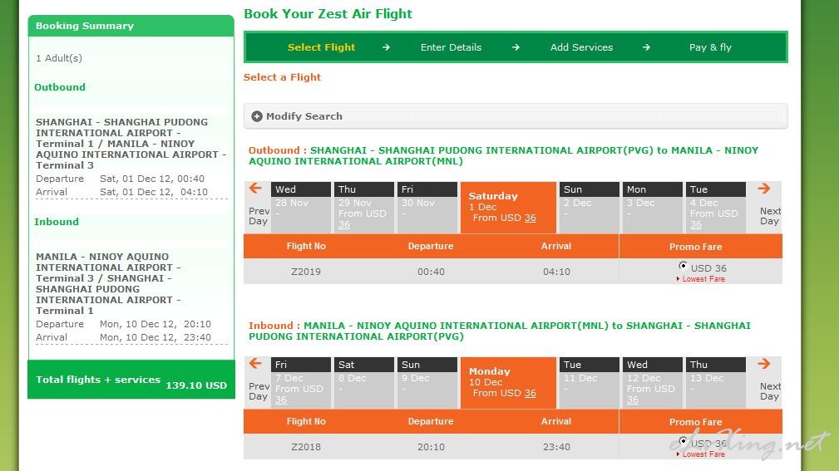839x471 pixels.
Task: Select USD 36 promo fare for flight Z2018
Action: tap(683, 440)
